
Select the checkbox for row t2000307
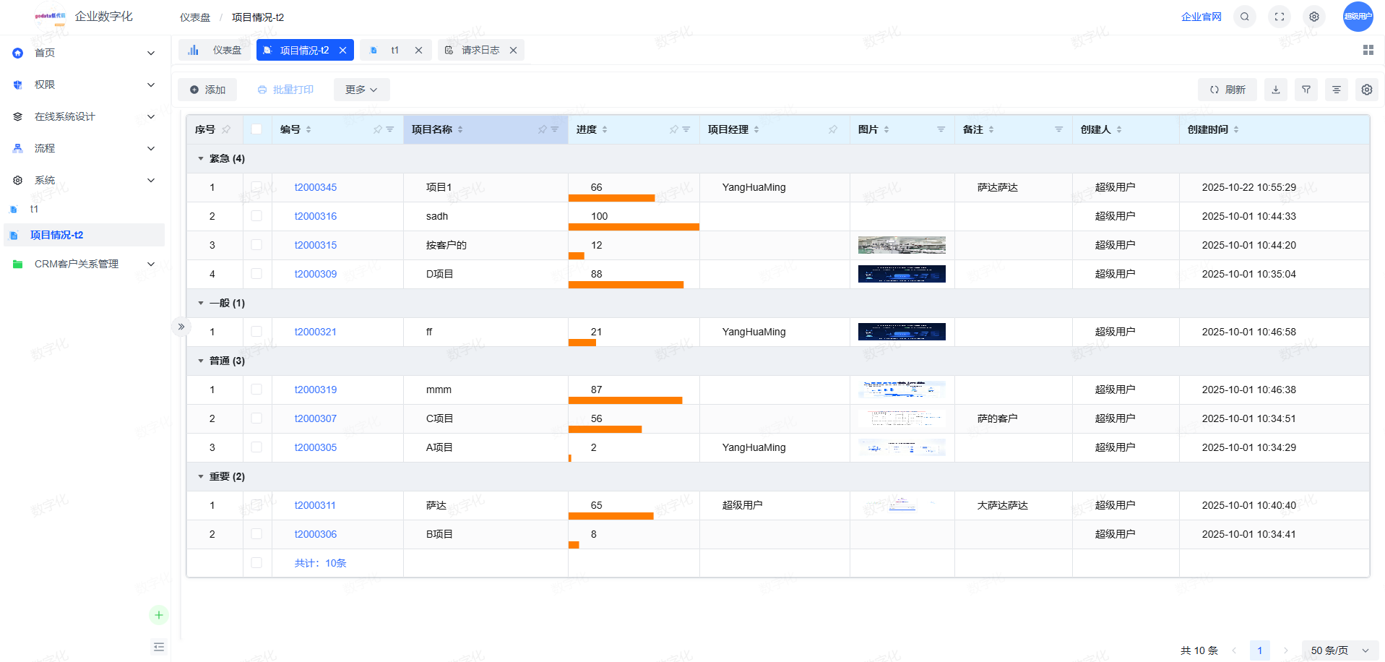tap(256, 418)
